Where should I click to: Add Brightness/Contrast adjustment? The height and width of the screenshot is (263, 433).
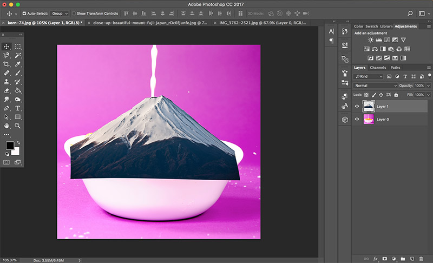click(x=371, y=40)
